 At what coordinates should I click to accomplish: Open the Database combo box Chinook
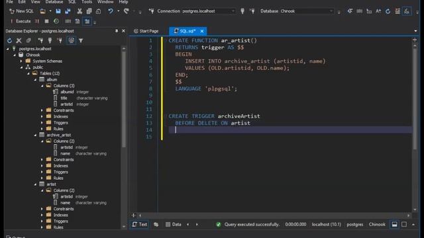307,11
